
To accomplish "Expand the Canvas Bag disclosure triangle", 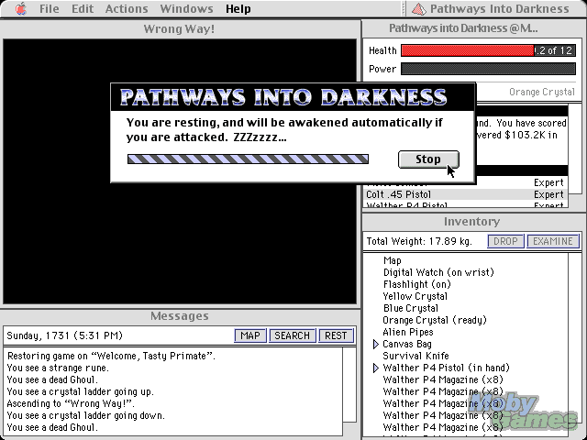I will click(376, 345).
